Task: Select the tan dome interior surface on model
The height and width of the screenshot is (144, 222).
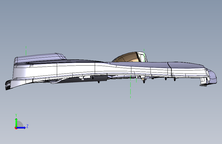Action: pyautogui.click(x=127, y=58)
